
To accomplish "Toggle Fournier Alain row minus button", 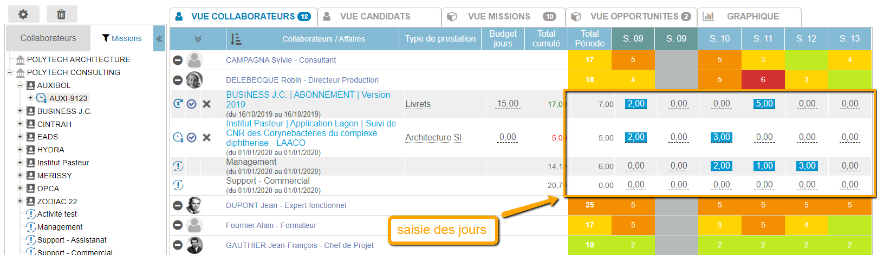I will [x=177, y=225].
